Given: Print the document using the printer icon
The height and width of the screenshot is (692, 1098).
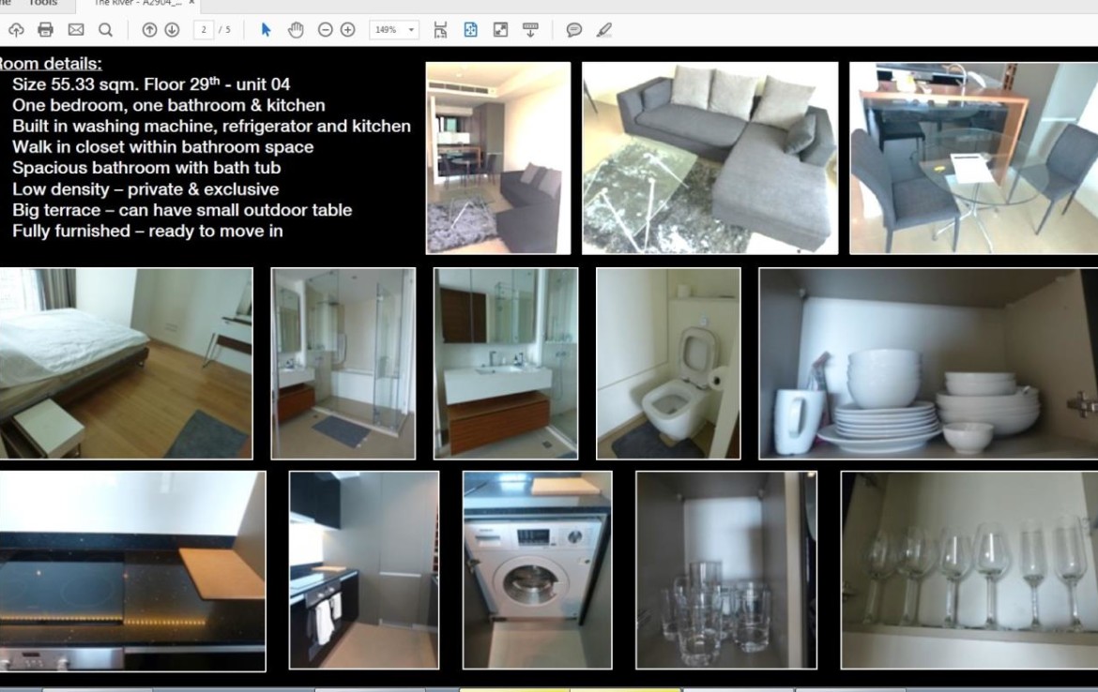Looking at the screenshot, I should click(x=45, y=30).
